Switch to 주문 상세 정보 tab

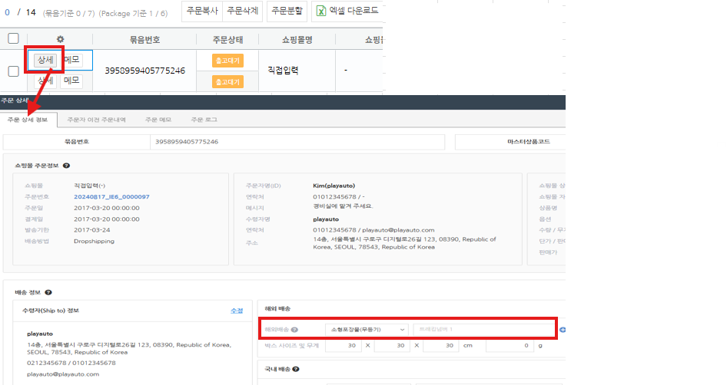pos(28,120)
